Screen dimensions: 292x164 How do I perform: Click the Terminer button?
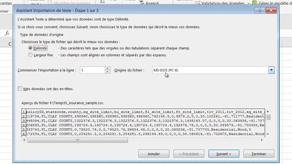(259, 154)
